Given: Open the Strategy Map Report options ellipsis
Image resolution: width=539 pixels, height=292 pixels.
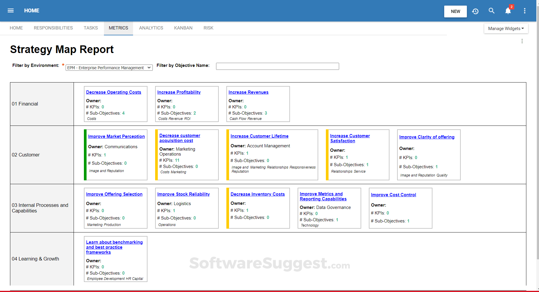Looking at the screenshot, I should pos(522,41).
